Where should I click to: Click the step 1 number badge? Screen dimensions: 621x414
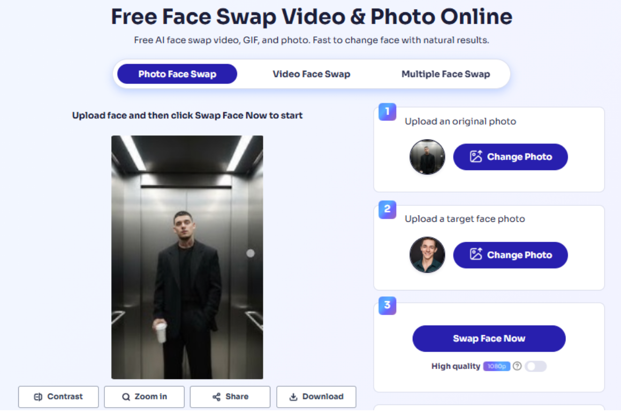pyautogui.click(x=388, y=112)
